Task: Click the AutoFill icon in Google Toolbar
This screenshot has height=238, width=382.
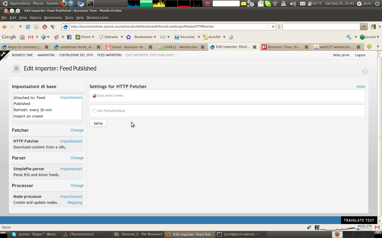Action: point(213,37)
